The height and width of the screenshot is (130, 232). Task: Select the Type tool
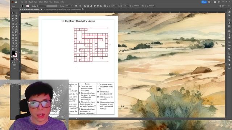(13, 21)
